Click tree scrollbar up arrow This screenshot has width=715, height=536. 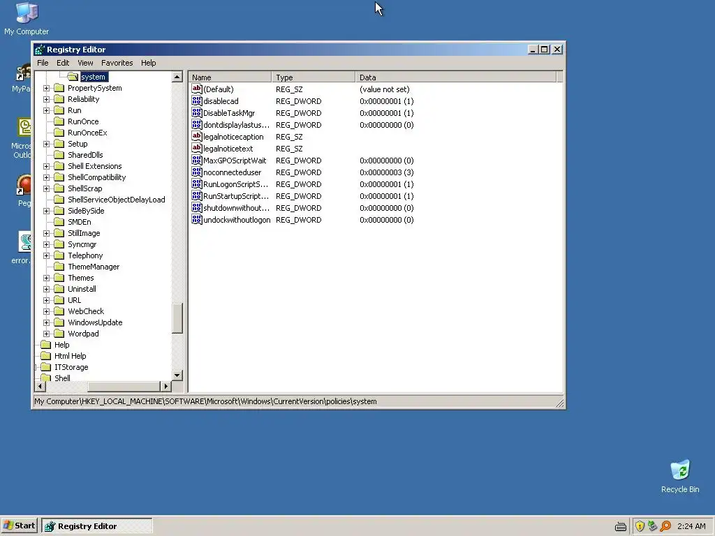click(177, 77)
